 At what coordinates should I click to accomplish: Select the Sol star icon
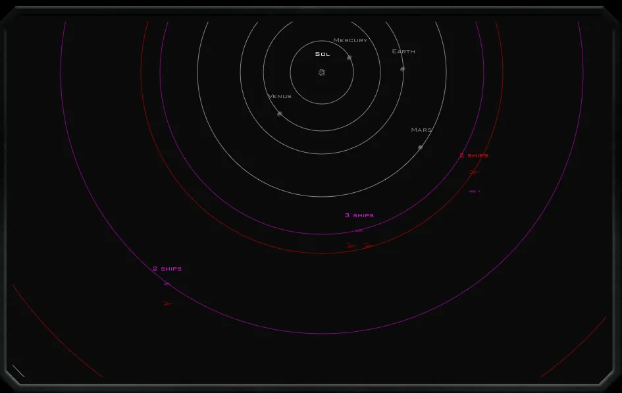coord(322,72)
